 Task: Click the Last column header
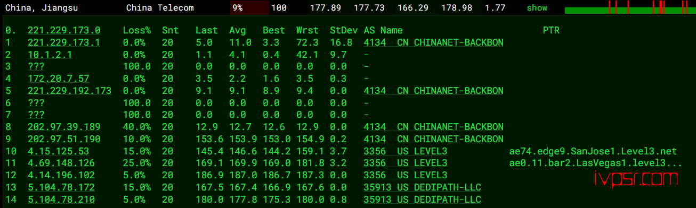pos(207,30)
